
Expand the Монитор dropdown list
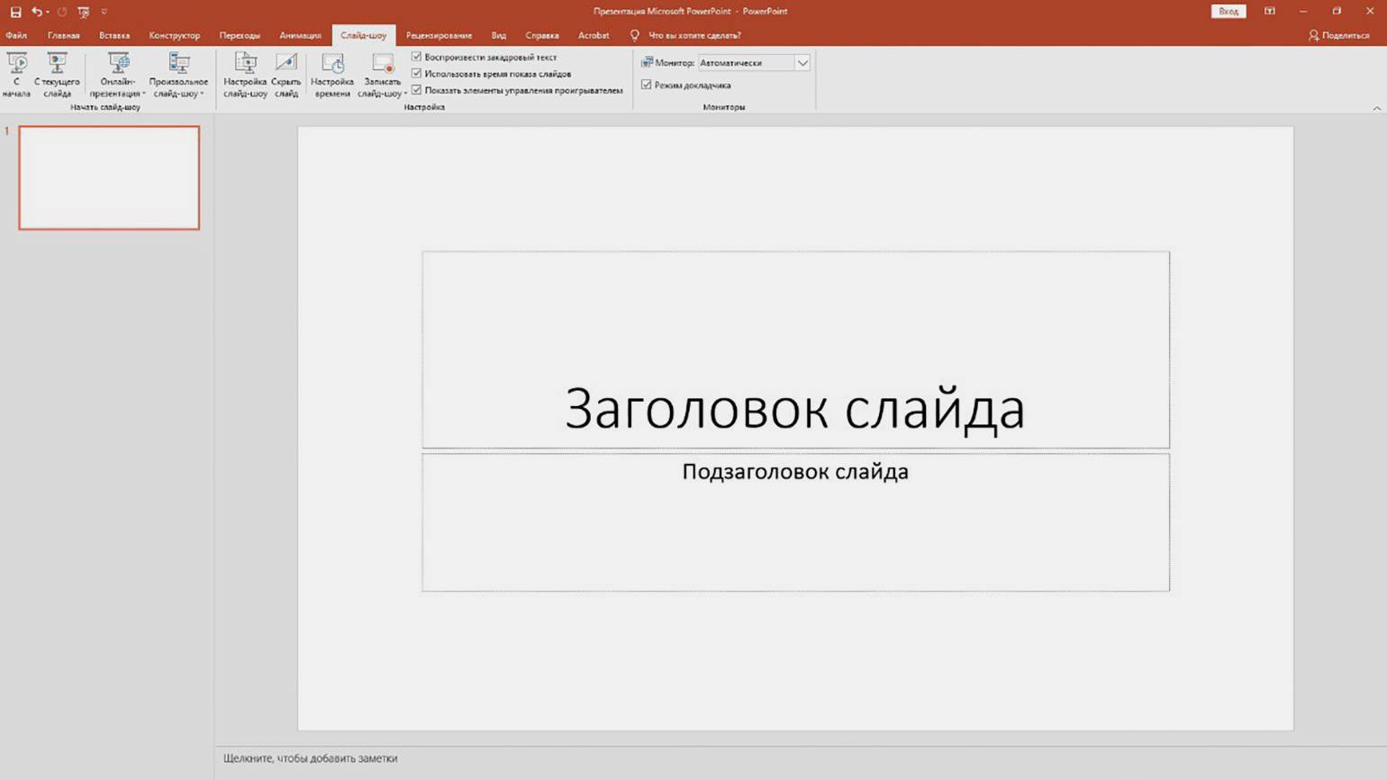coord(802,63)
